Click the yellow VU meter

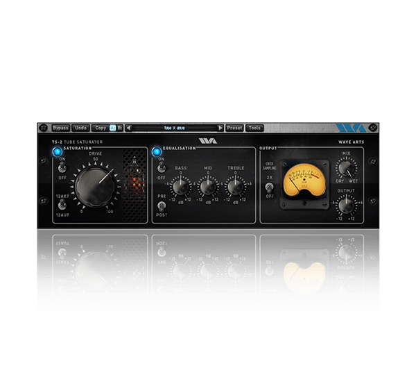point(304,181)
